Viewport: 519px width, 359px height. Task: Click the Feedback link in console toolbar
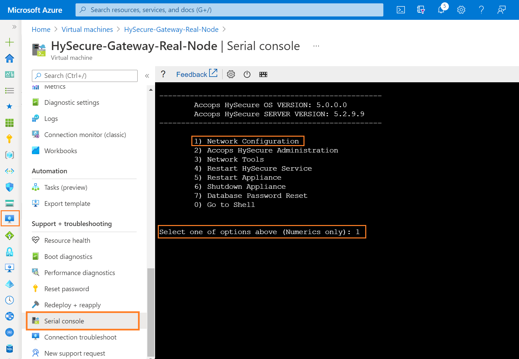[197, 74]
